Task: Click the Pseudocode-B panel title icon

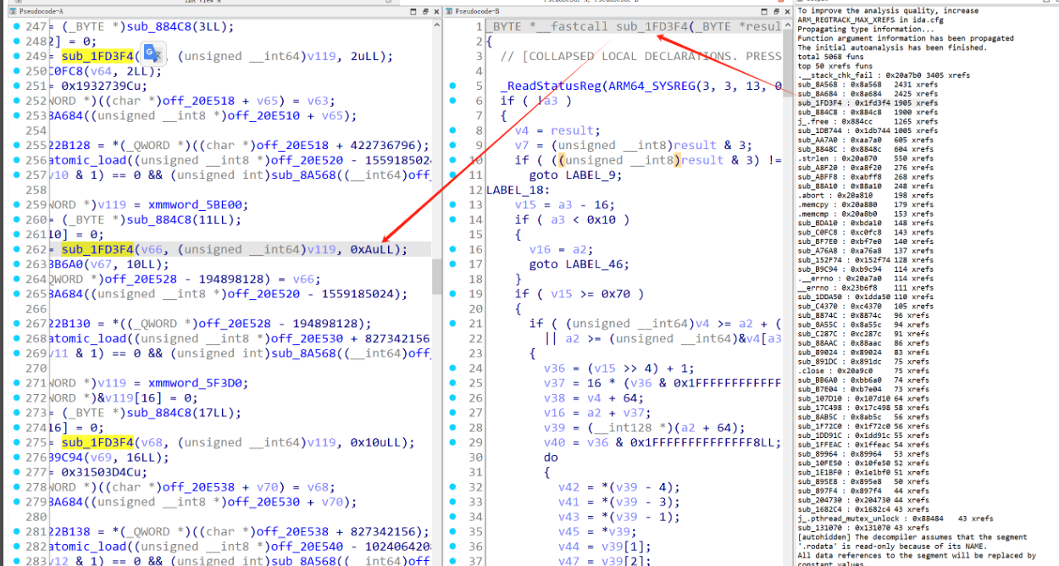Action: click(x=448, y=10)
